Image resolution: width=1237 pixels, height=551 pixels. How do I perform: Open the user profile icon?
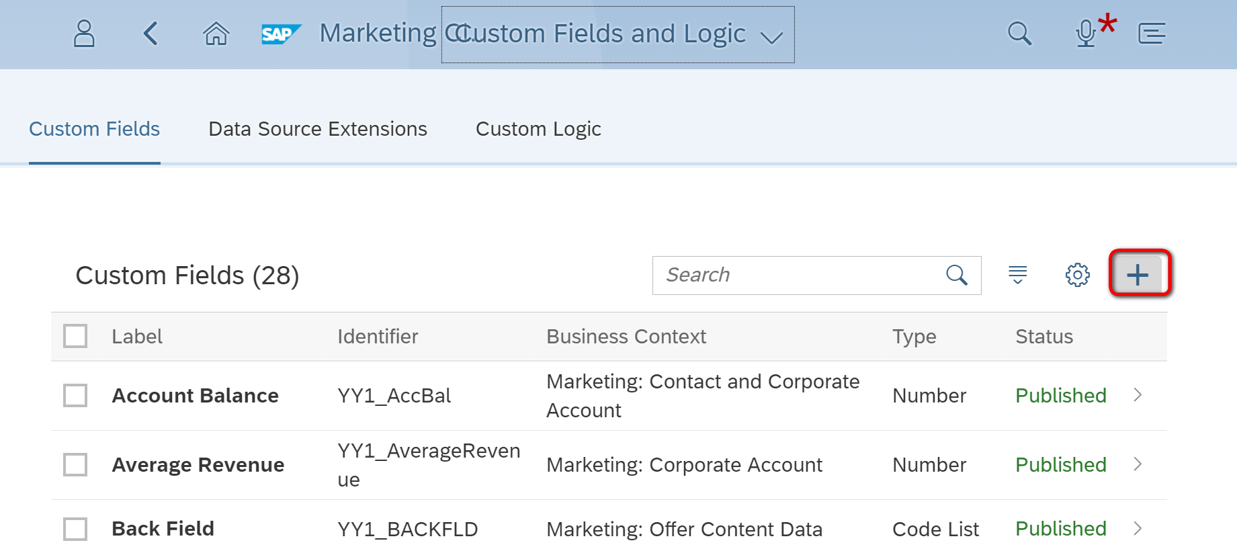point(84,34)
